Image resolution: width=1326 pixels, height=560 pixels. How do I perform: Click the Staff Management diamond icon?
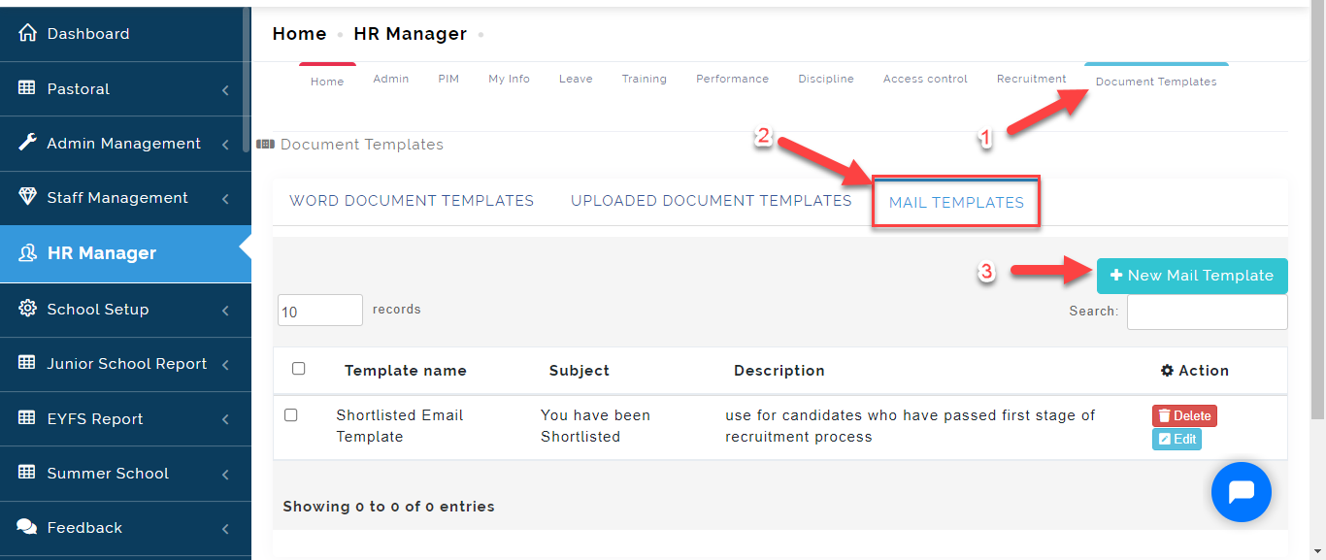27,197
